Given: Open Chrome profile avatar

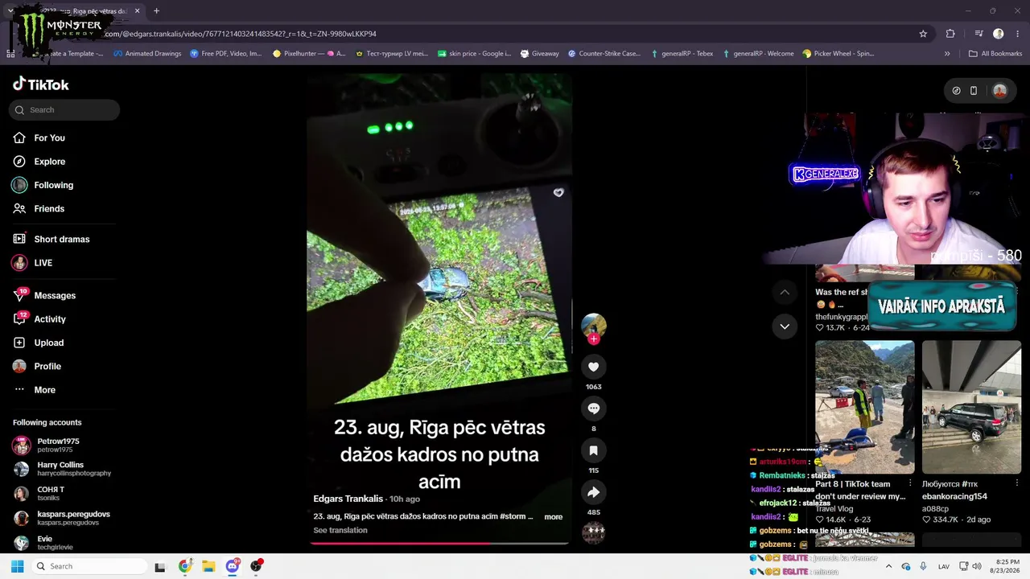Looking at the screenshot, I should 999,34.
